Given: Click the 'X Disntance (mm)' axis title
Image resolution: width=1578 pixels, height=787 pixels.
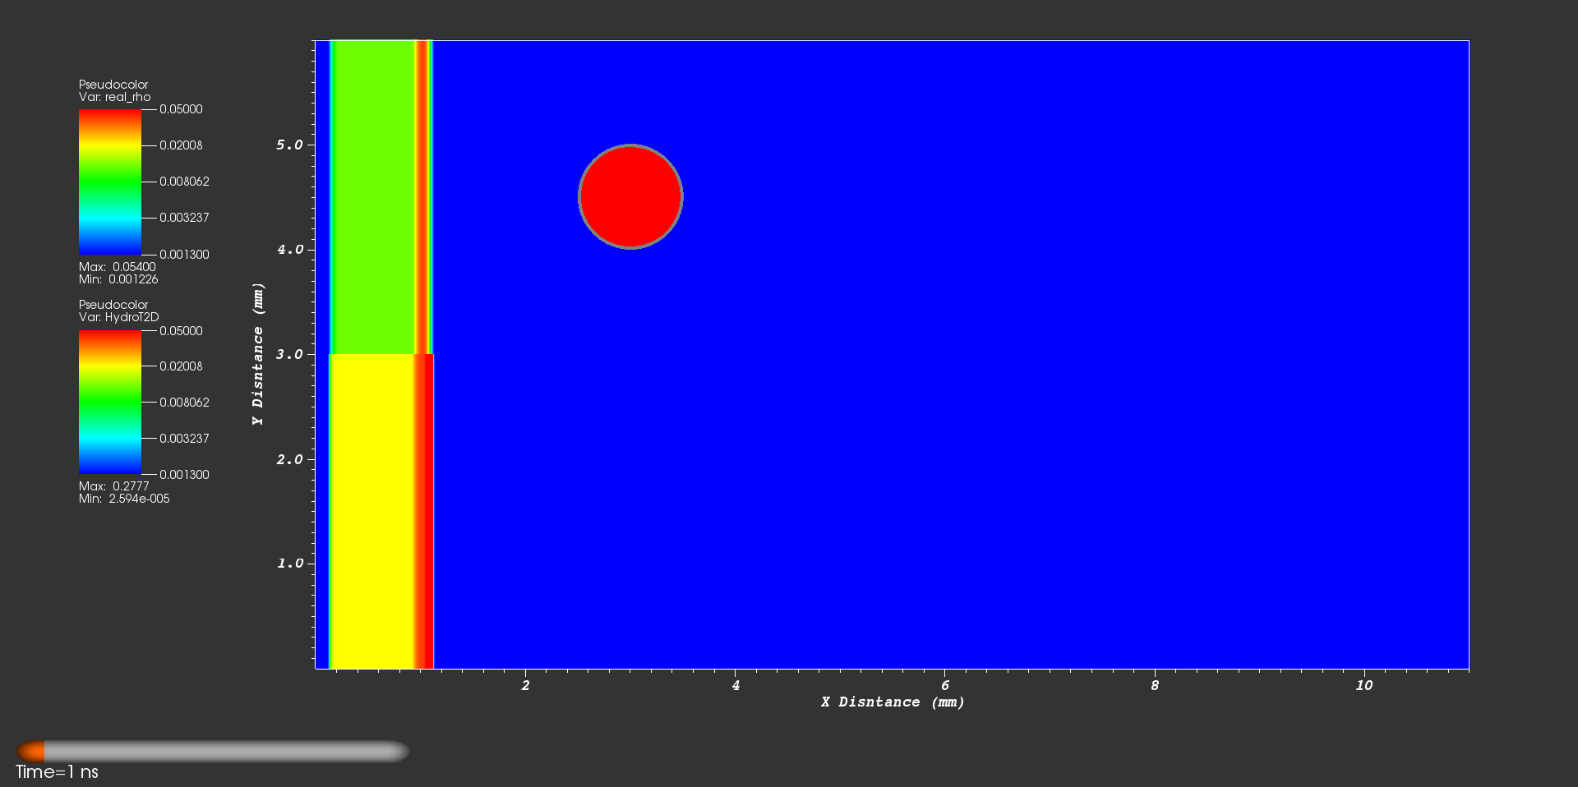Looking at the screenshot, I should 893,702.
